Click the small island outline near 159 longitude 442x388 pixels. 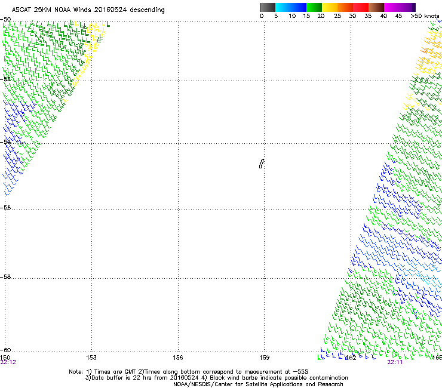[262, 164]
